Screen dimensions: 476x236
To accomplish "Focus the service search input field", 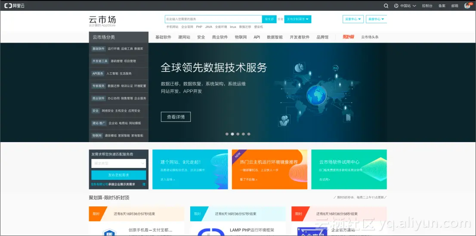I will click(213, 19).
